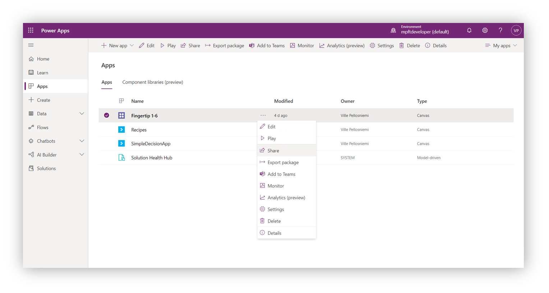This screenshot has height=293, width=549.
Task: Sort by the Name column header
Action: [x=138, y=101]
